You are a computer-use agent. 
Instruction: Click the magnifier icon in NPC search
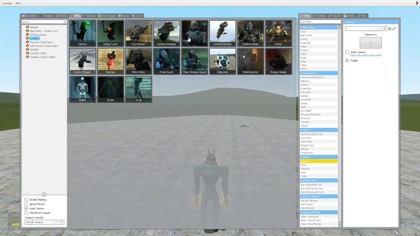point(64,22)
